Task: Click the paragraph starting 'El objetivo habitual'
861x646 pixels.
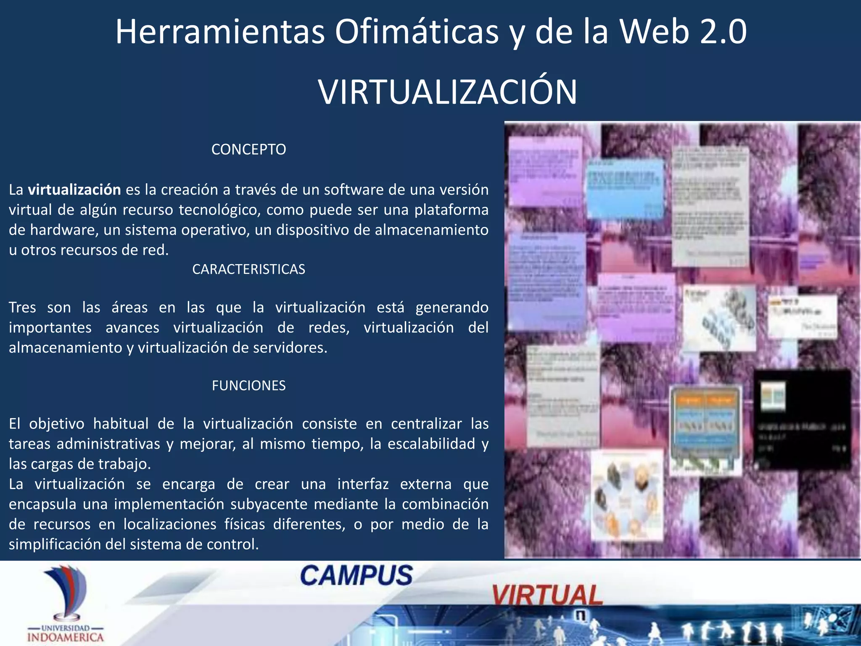Action: coord(248,443)
